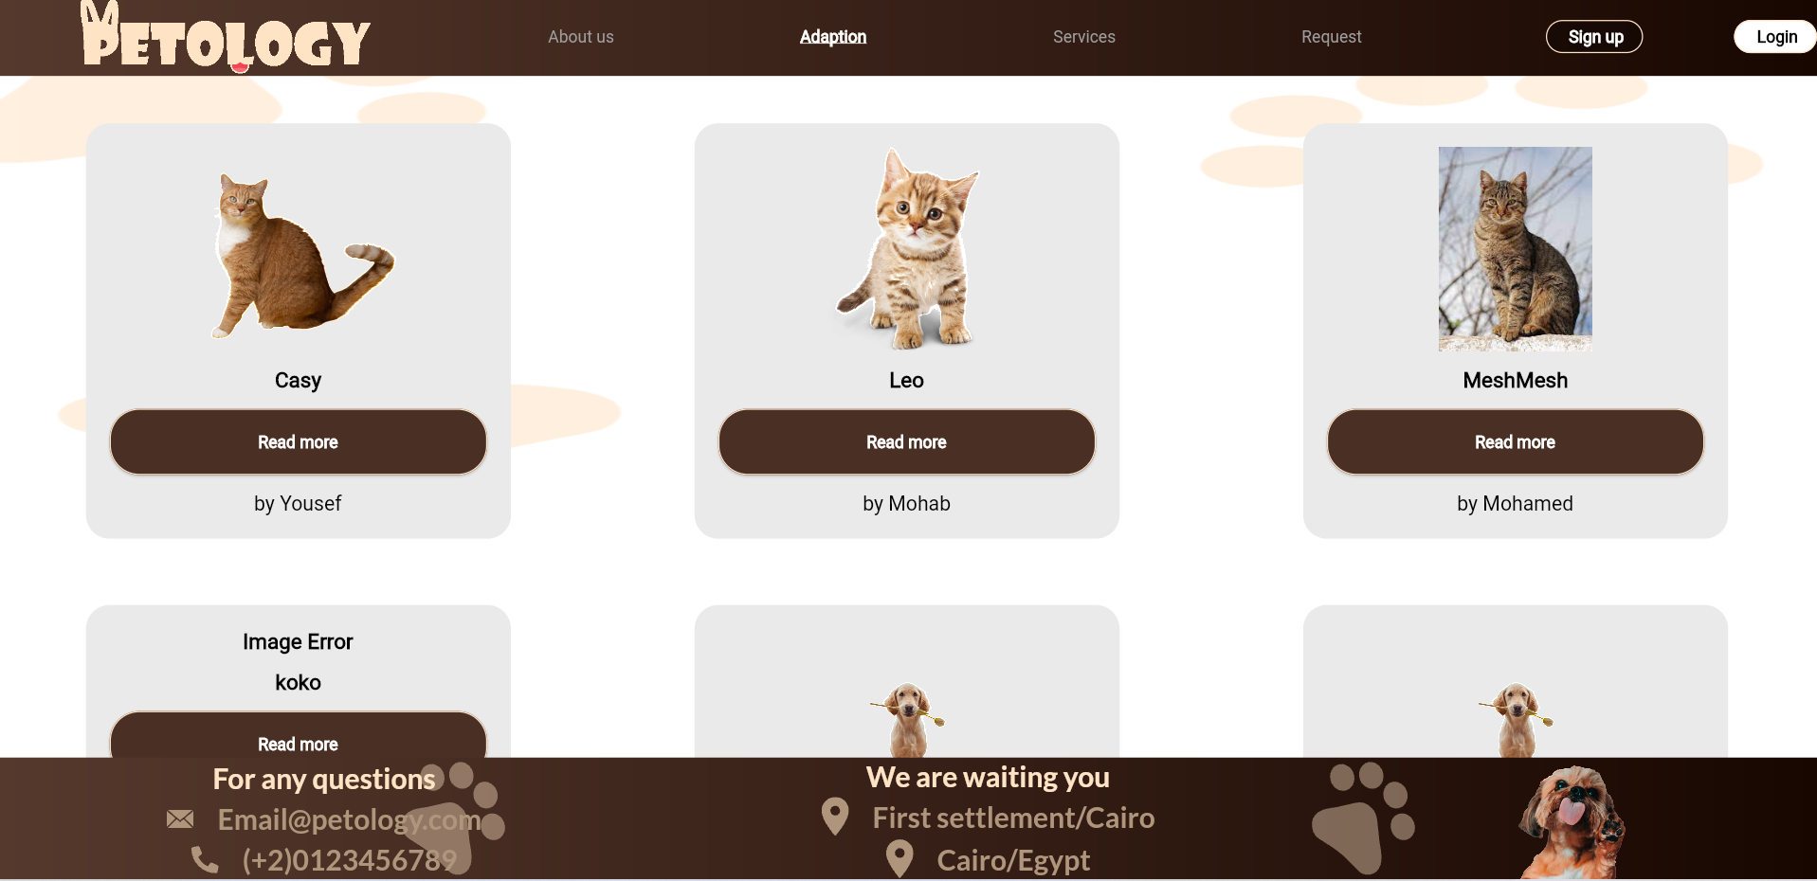Read more about Casy
Viewport: 1817px width, 881px height.
tap(299, 442)
